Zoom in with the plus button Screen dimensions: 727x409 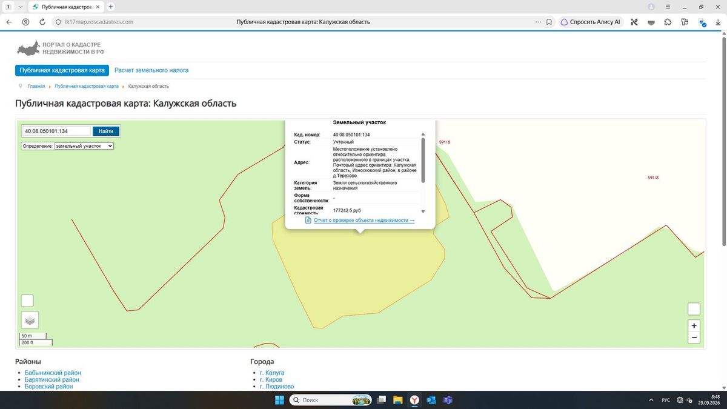click(694, 325)
